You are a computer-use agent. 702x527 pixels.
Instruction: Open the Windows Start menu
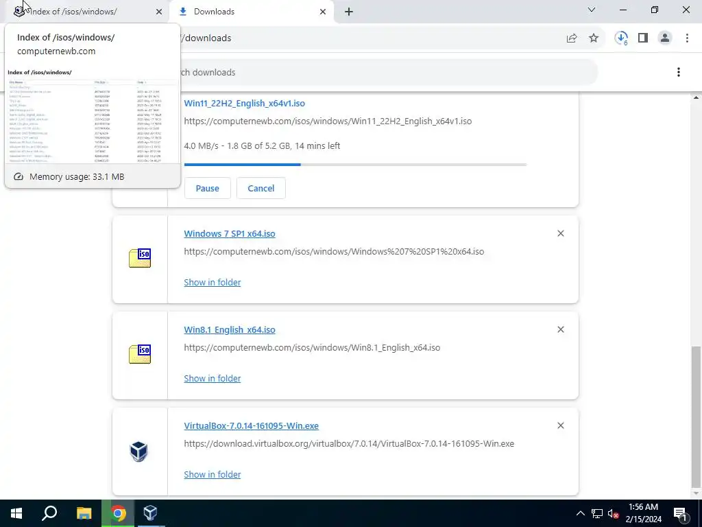16,513
